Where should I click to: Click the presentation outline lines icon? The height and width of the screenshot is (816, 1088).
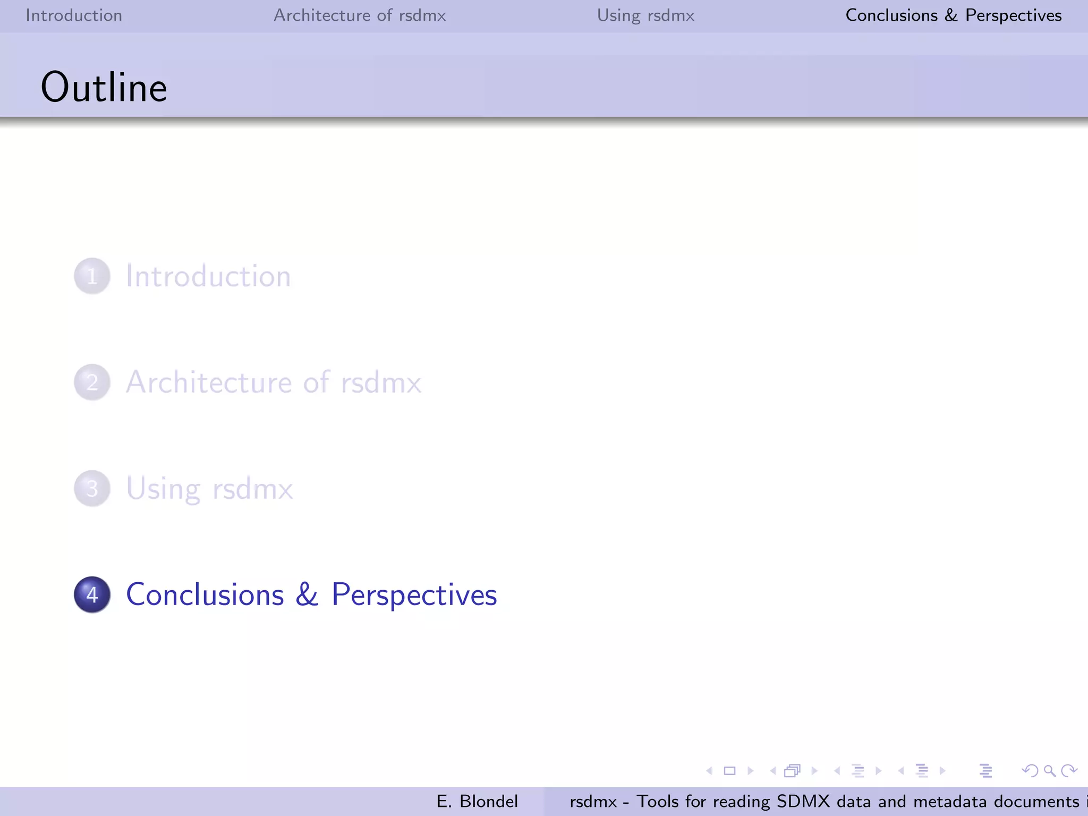point(985,771)
